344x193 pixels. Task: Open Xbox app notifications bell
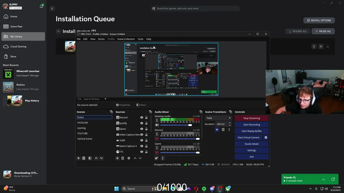41,6
